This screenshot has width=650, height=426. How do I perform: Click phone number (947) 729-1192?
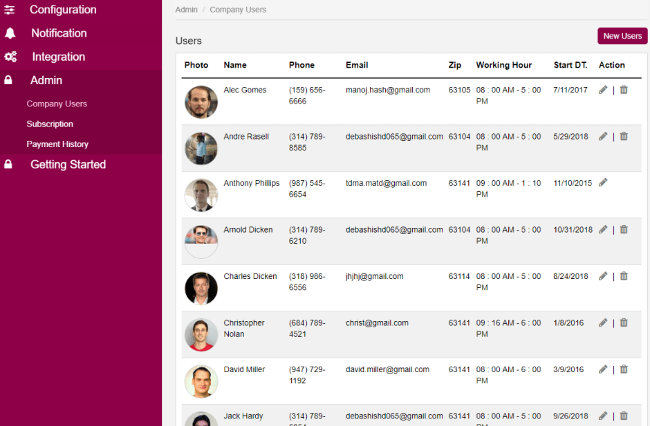[307, 375]
